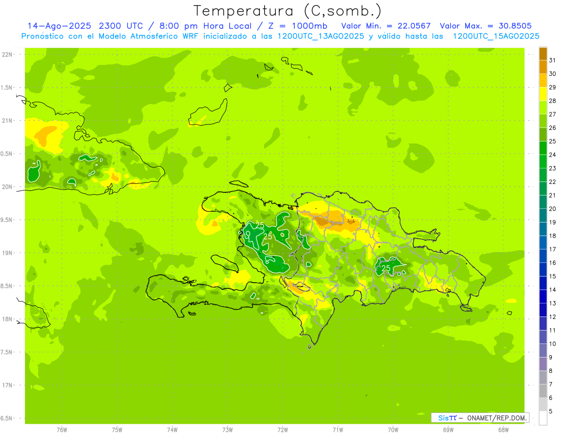Screen dimensions: 565x436
Task: Click the '75W' longitude axis label
Action: click(x=117, y=430)
